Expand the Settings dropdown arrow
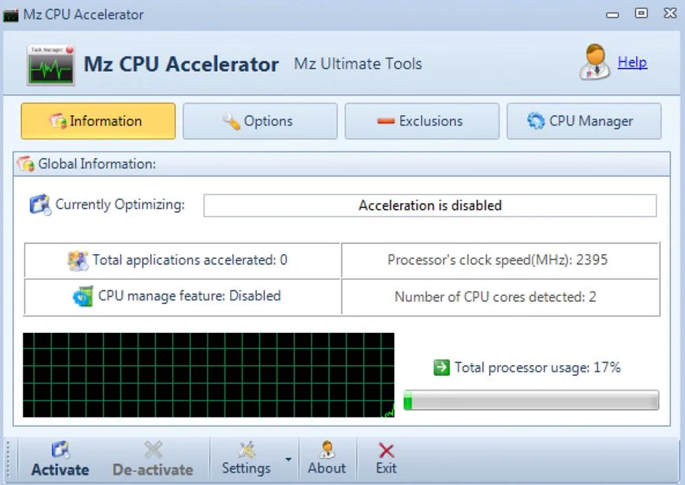The height and width of the screenshot is (485, 685). click(288, 459)
